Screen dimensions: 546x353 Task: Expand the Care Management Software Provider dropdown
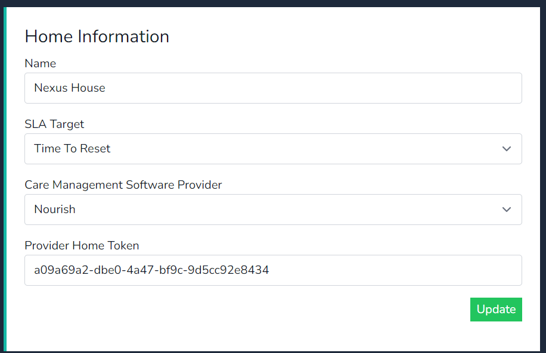pos(273,210)
